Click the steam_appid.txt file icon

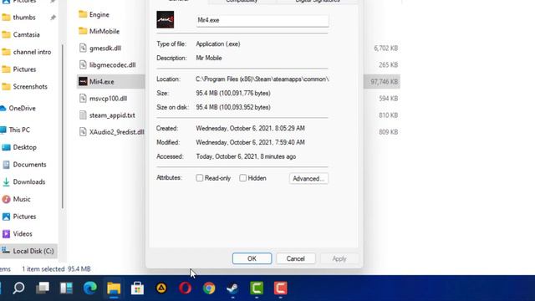(x=83, y=115)
